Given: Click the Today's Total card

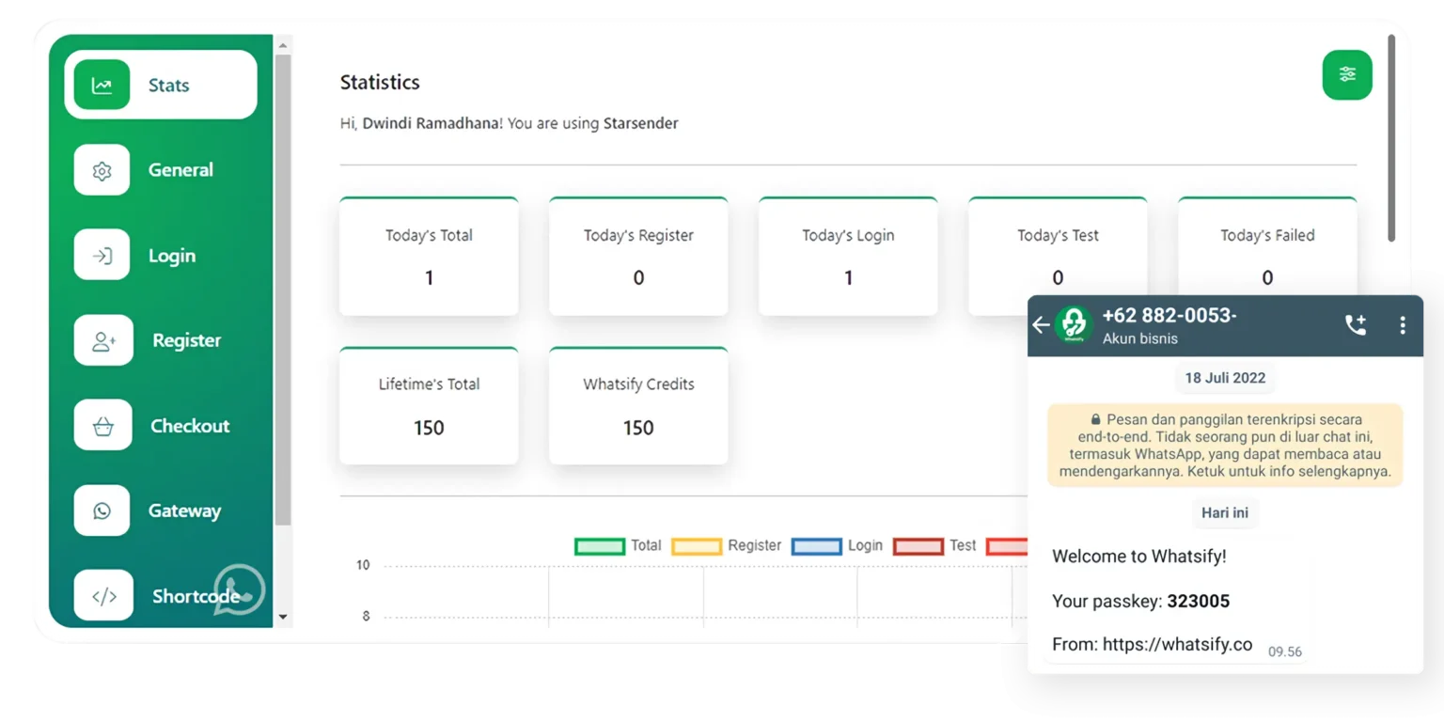Looking at the screenshot, I should click(429, 256).
